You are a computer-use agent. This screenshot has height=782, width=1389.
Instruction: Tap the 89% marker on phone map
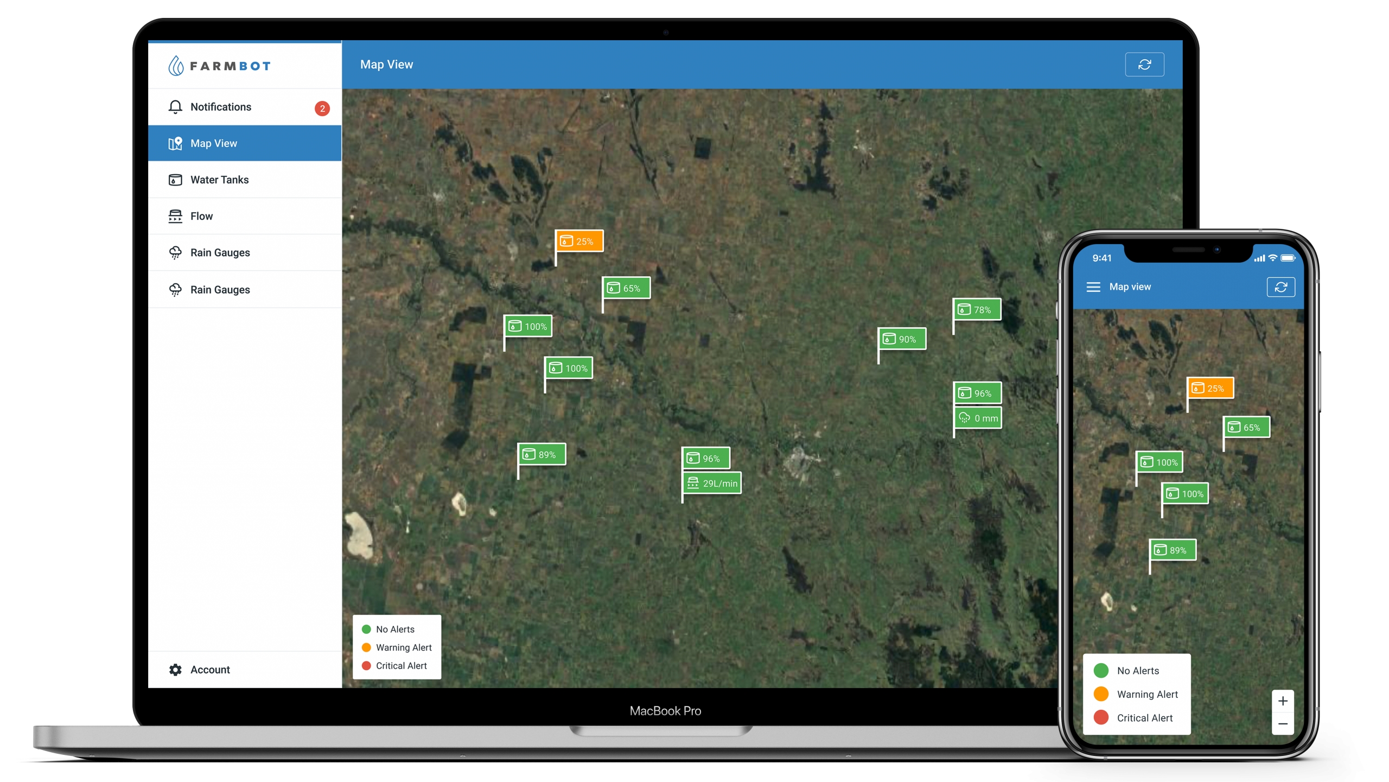(x=1173, y=550)
